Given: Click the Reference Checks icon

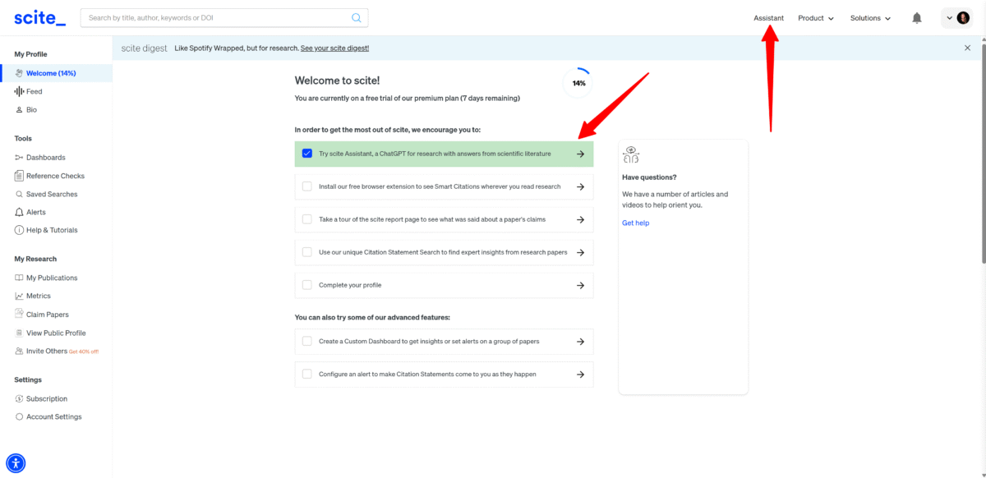Looking at the screenshot, I should tap(19, 176).
